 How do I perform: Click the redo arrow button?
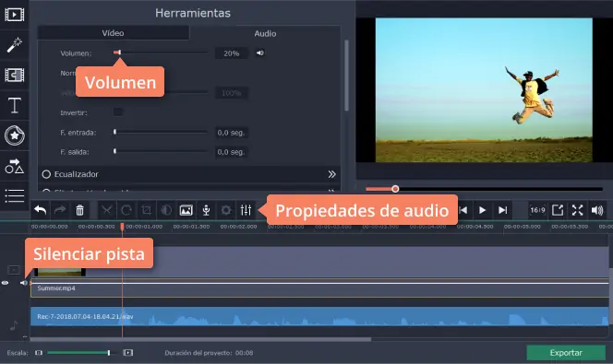pyautogui.click(x=60, y=210)
